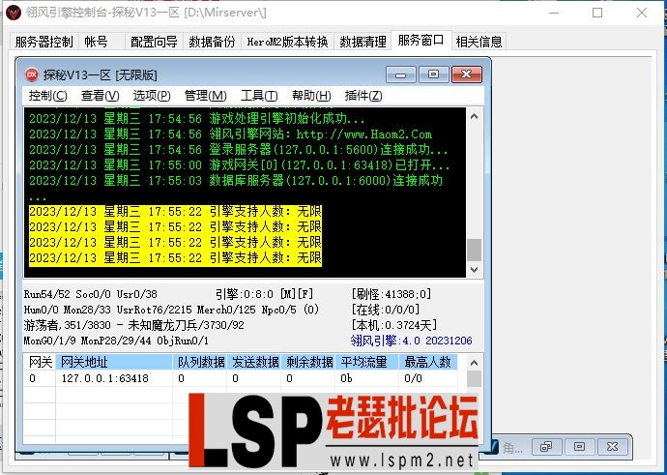The image size is (667, 475).
Task: Maximize the minimized child window at bottom right
Action: pos(579,447)
